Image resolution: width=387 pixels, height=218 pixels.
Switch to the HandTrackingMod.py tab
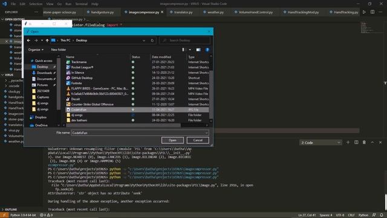pyautogui.click(x=303, y=12)
